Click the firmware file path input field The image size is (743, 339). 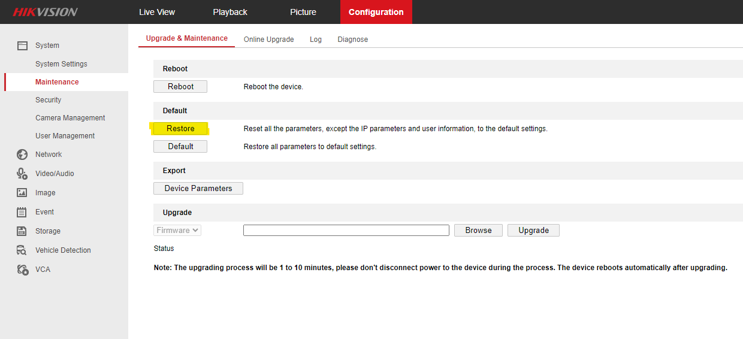(346, 231)
